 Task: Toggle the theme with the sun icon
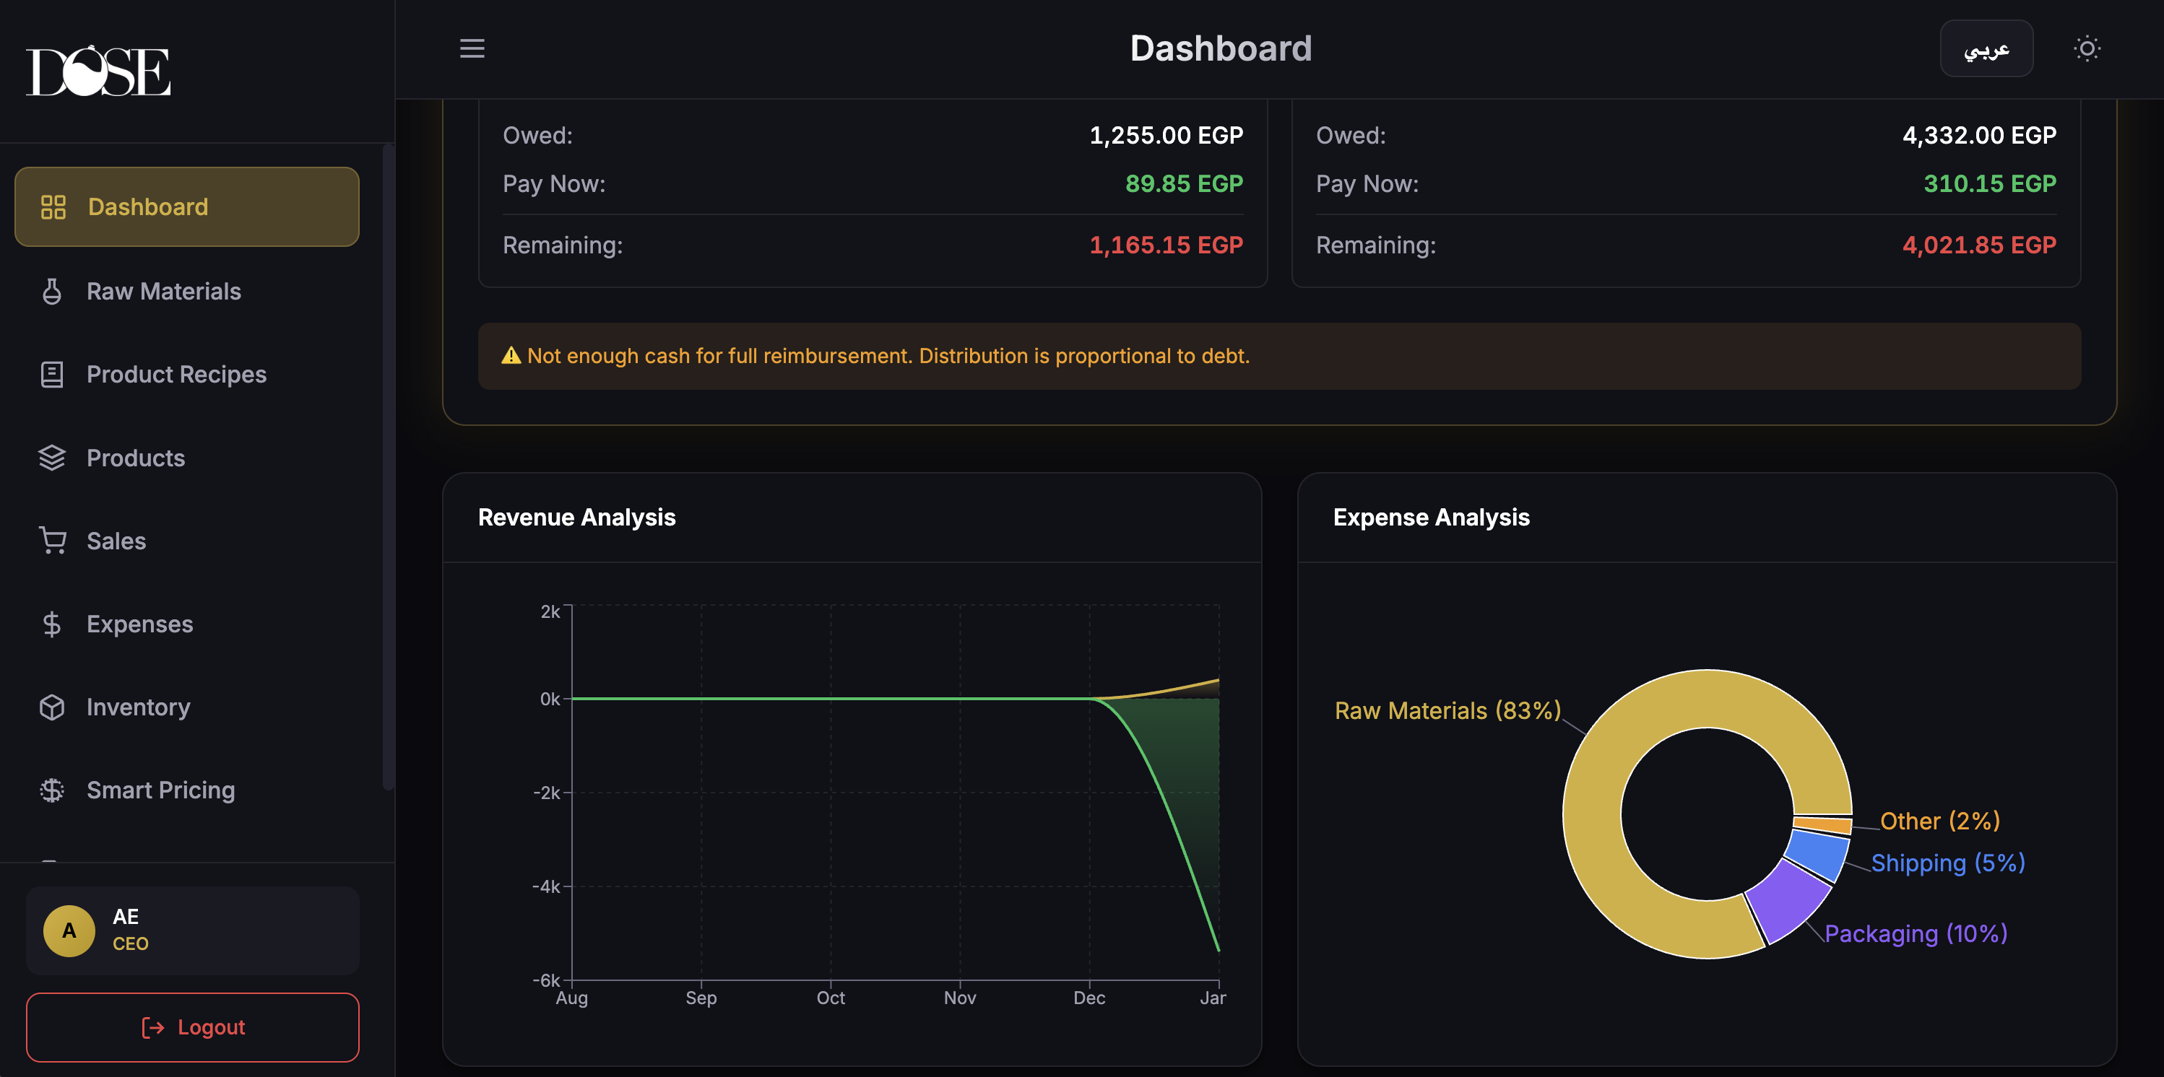2088,48
